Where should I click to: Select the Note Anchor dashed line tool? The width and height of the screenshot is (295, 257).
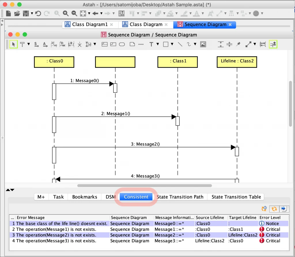(141, 45)
